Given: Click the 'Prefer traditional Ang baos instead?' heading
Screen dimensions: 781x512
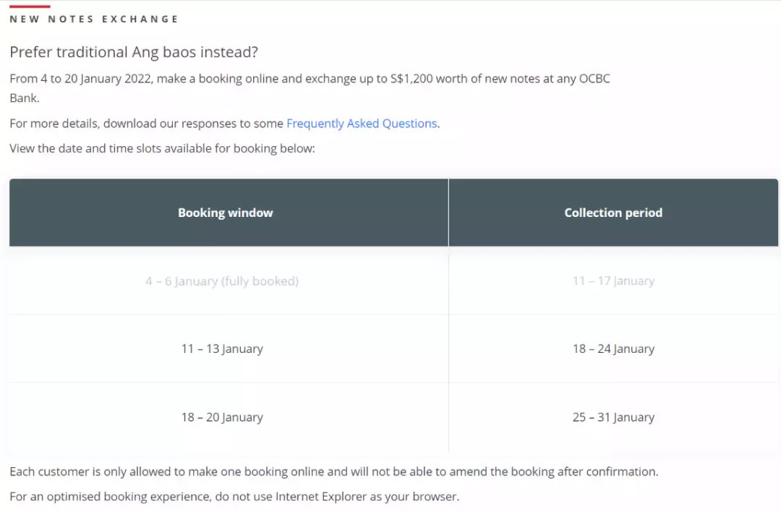Looking at the screenshot, I should click(x=134, y=53).
